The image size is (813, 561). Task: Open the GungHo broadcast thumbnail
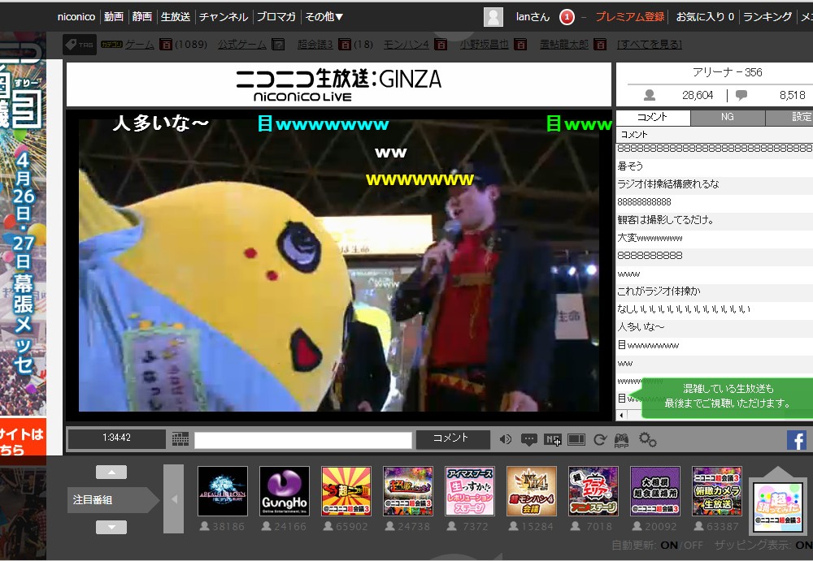tap(285, 491)
